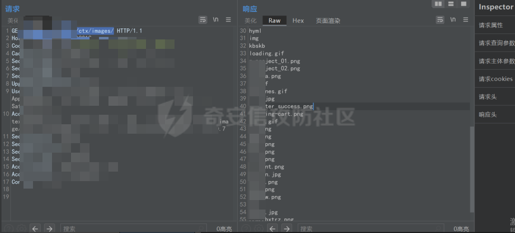Go to next search match in response
The image size is (515, 233).
[x=286, y=229]
